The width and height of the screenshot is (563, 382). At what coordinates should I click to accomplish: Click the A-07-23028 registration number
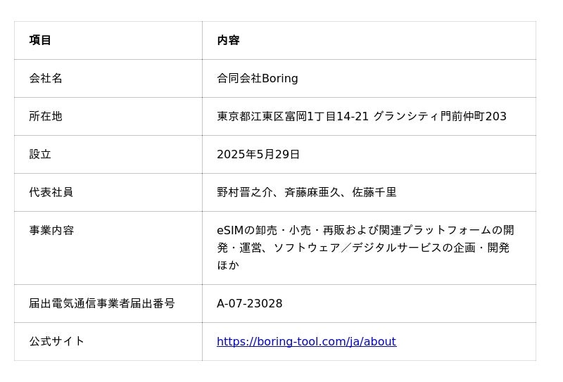[250, 304]
